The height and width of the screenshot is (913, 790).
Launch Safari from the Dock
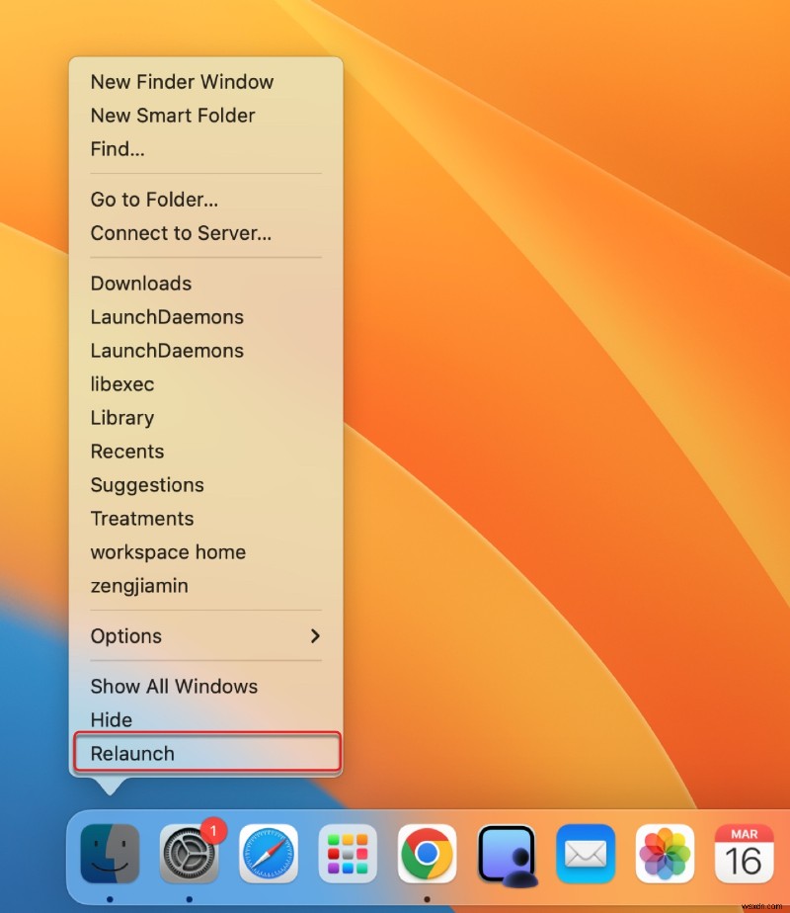[269, 854]
